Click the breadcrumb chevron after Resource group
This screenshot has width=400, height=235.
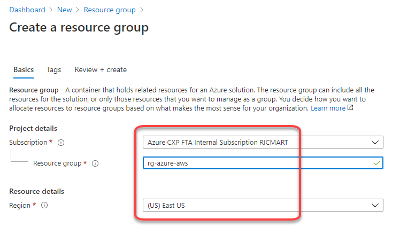click(x=142, y=10)
